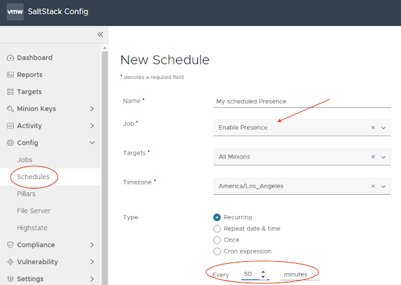401x285 pixels.
Task: Click the Targets grid icon
Action: [x=10, y=91]
